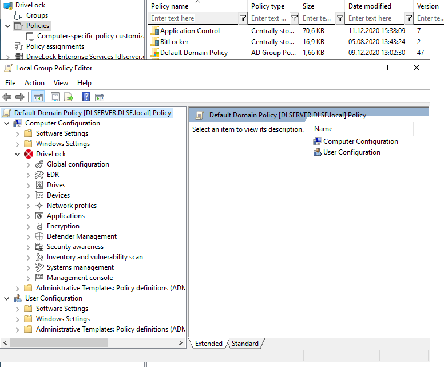
Task: Sort by the Policy name column header
Action: click(x=197, y=6)
